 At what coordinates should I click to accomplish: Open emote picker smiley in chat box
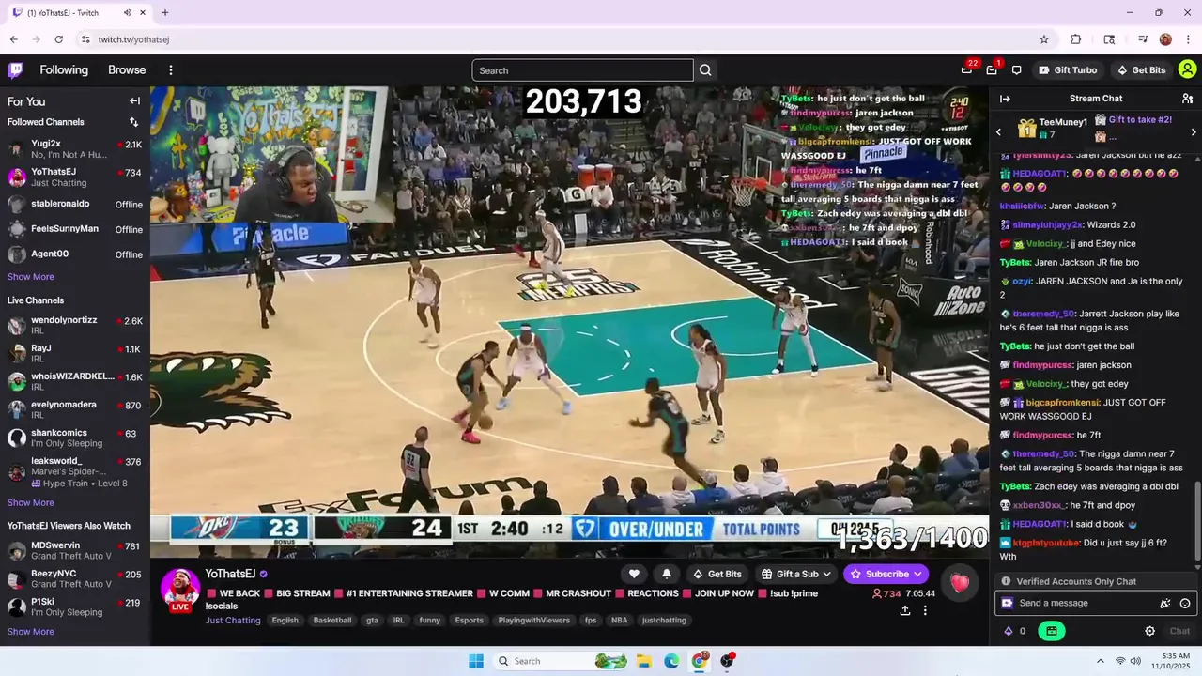pos(1185,603)
